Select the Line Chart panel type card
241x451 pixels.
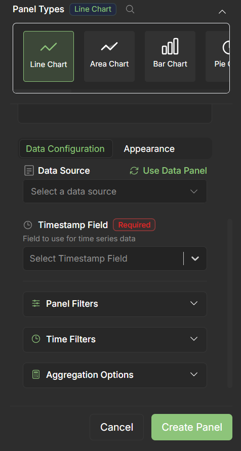[x=49, y=56]
